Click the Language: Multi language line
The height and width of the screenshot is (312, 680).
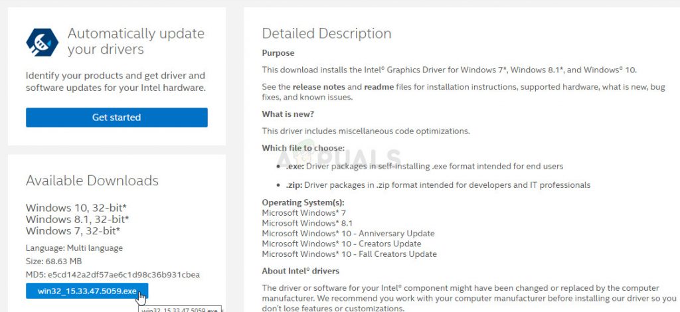[x=74, y=248]
